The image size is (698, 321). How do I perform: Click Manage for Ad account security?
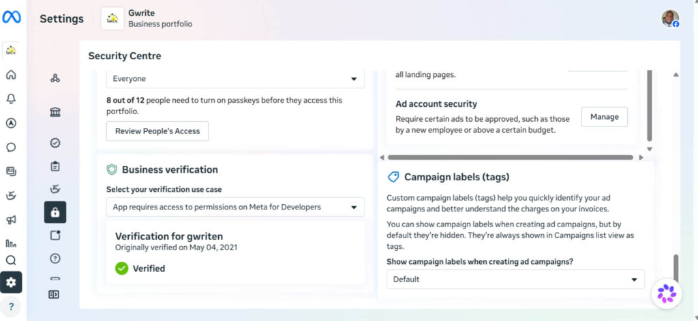[x=605, y=117]
